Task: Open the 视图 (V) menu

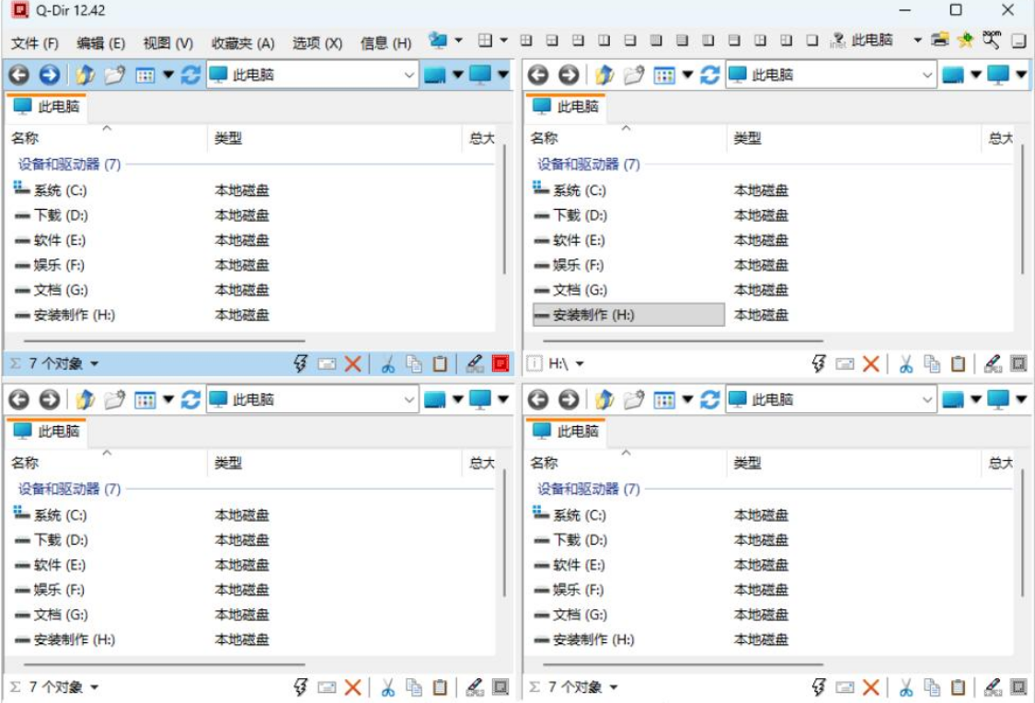Action: 167,43
